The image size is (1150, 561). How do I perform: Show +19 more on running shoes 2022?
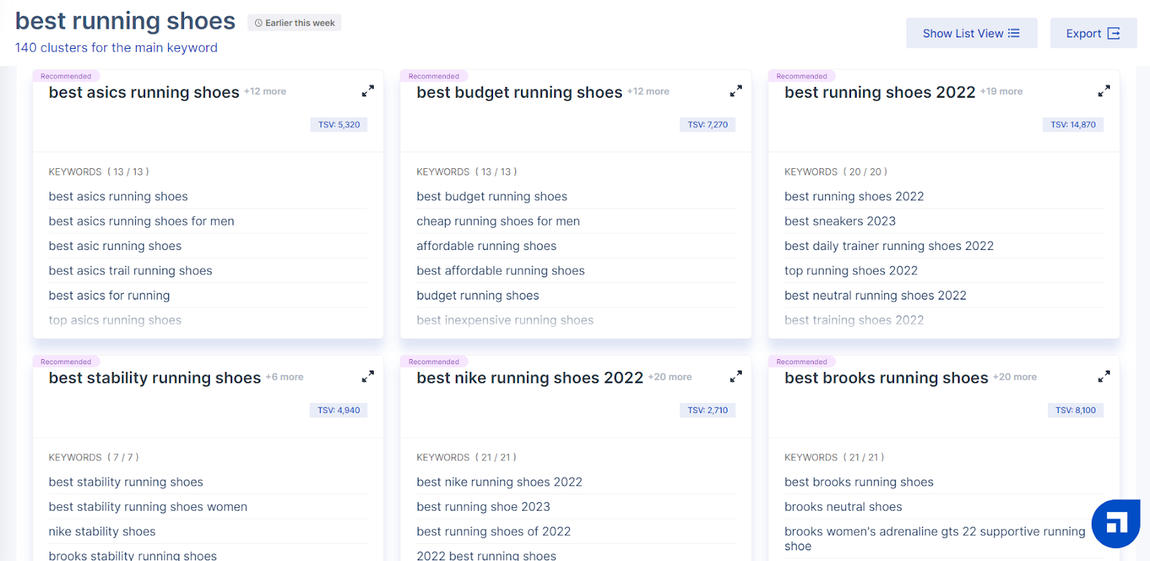(x=1001, y=92)
